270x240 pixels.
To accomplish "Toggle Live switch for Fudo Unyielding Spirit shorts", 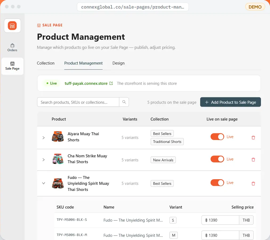I will pyautogui.click(x=217, y=183).
